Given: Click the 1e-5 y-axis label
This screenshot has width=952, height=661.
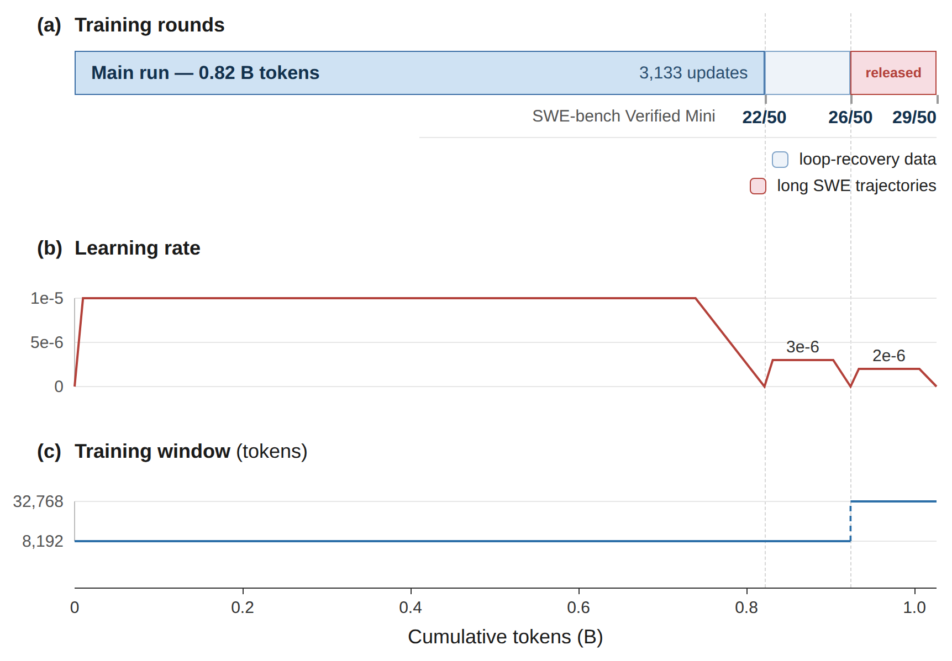Looking at the screenshot, I should (x=47, y=298).
